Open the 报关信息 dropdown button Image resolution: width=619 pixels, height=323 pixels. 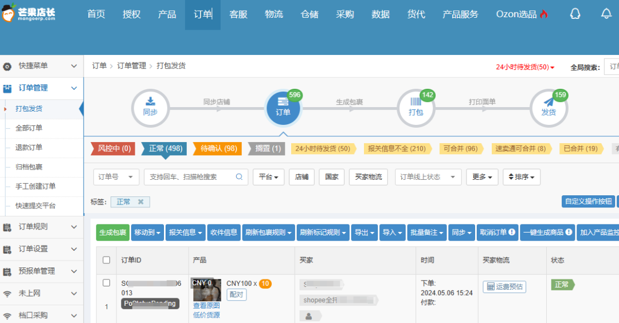[185, 233]
